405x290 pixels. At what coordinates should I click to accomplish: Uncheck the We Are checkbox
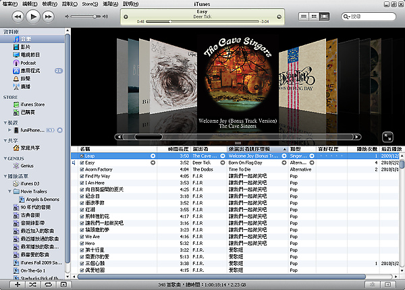[82, 237]
